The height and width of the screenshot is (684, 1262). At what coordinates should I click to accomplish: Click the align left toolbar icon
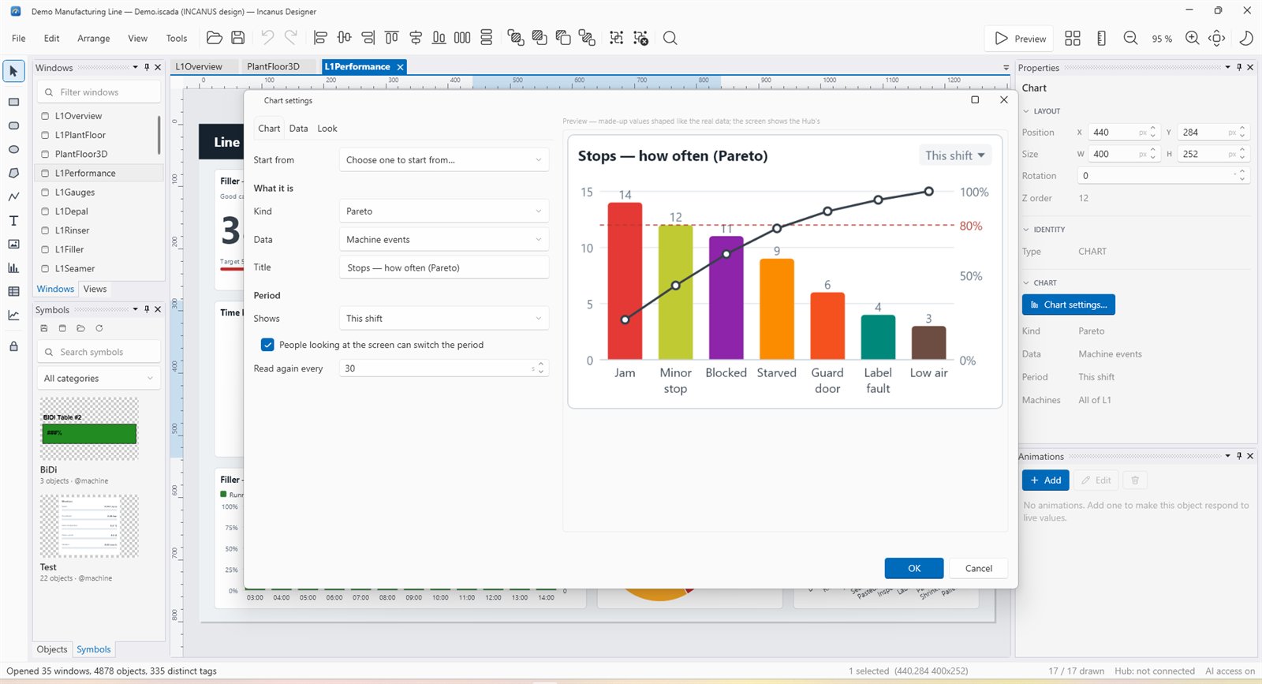point(320,38)
